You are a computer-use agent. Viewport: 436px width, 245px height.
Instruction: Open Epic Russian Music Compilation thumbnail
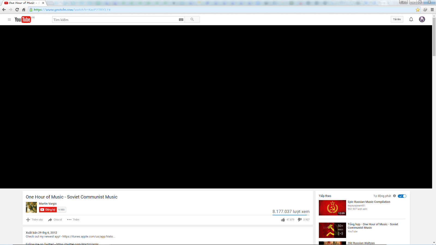[332, 208]
